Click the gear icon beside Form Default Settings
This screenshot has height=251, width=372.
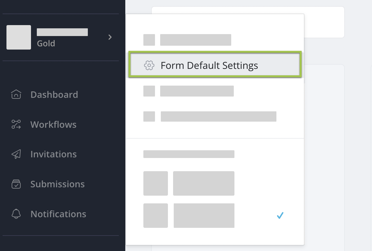click(149, 65)
